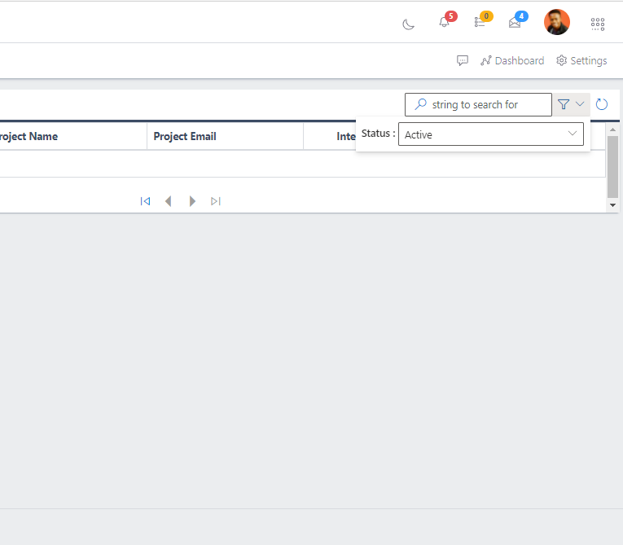
Task: Jump to the last page of results
Action: [x=216, y=201]
